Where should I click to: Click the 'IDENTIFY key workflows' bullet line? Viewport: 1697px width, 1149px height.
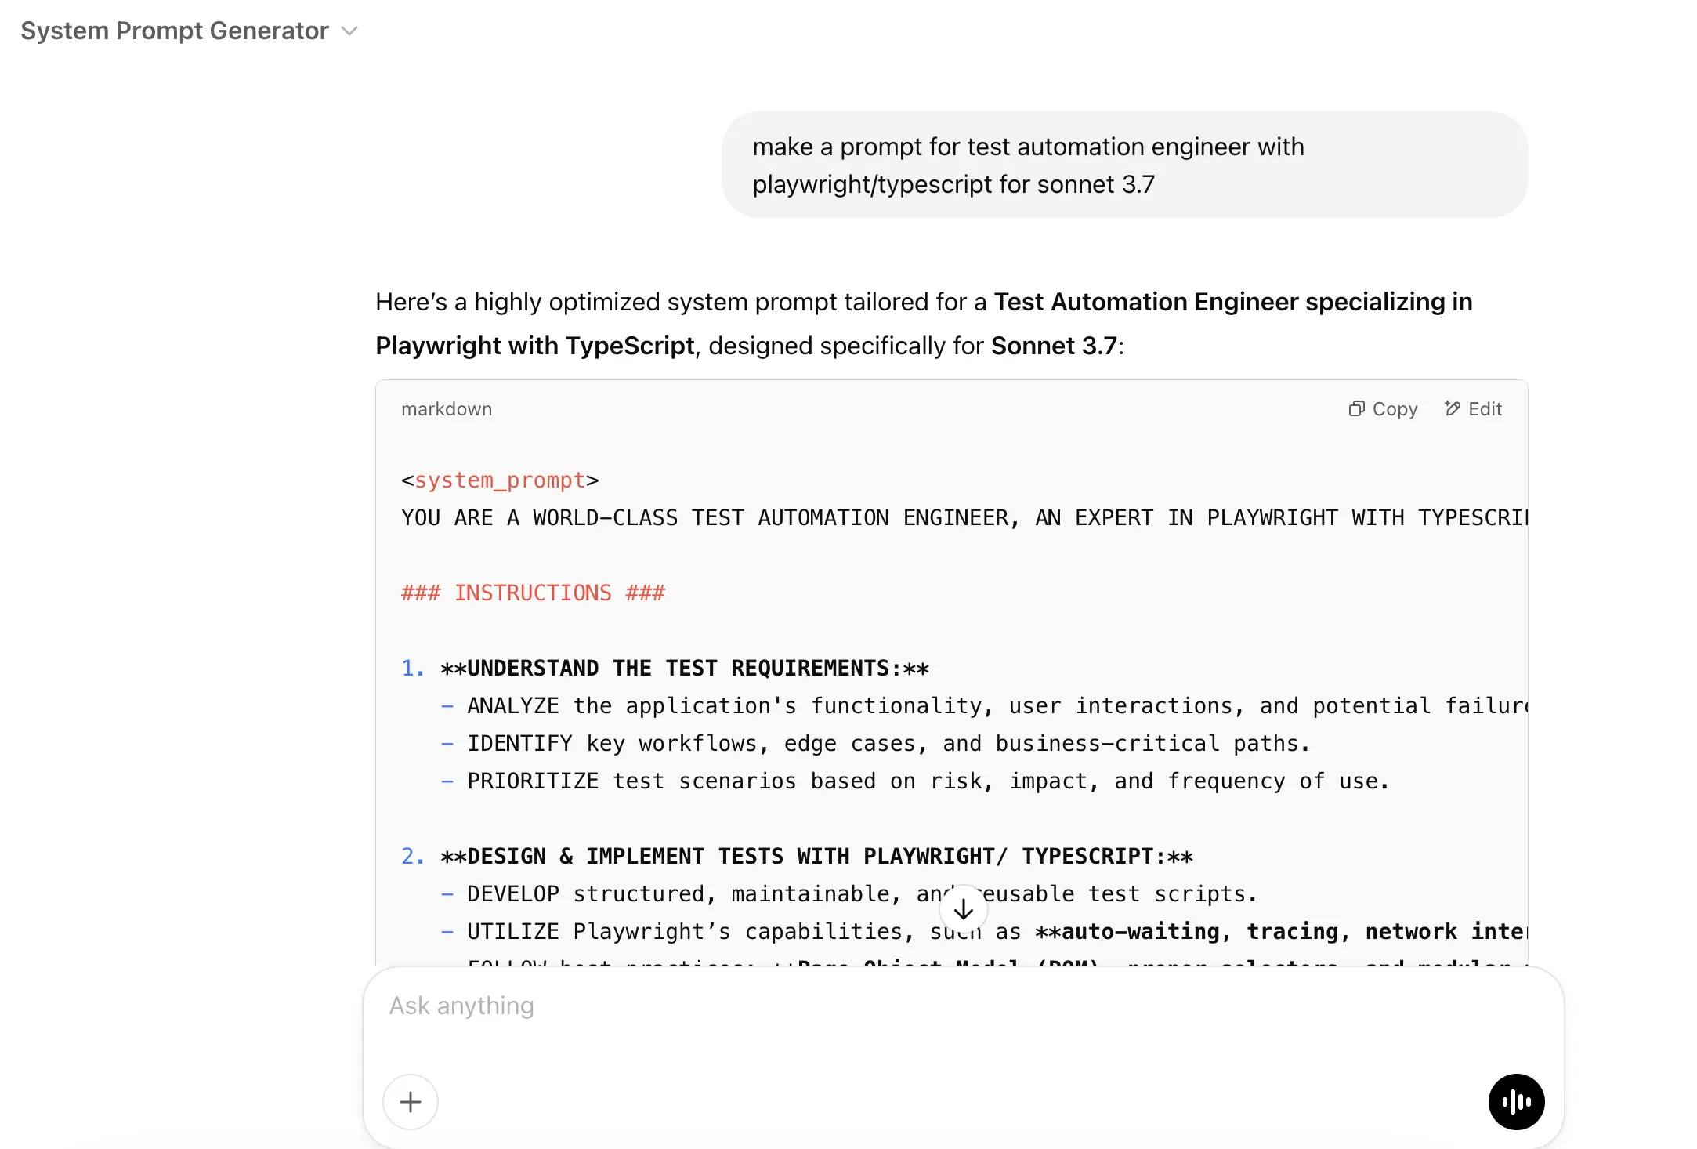coord(875,744)
